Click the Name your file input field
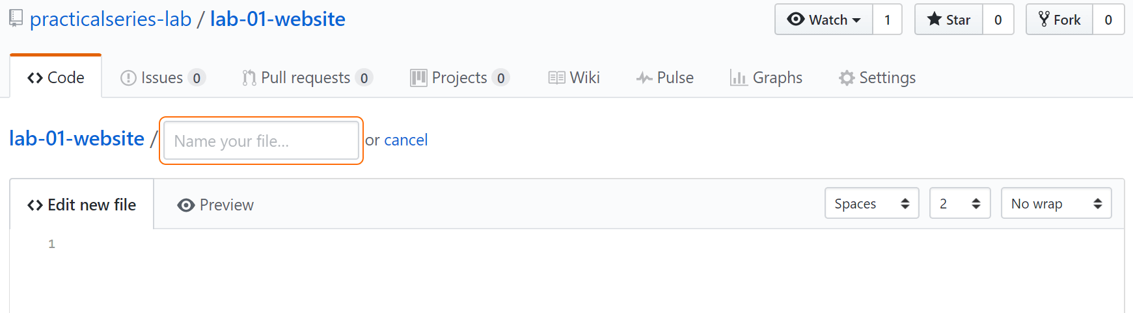 261,140
